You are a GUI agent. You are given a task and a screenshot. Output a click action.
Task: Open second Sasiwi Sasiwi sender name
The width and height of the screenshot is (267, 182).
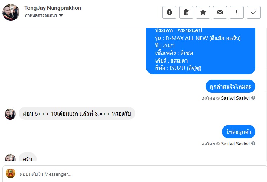click(235, 144)
